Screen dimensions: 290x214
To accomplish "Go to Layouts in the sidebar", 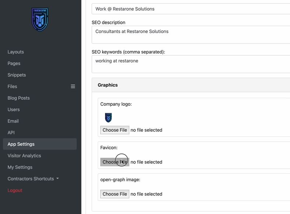I will point(16,52).
